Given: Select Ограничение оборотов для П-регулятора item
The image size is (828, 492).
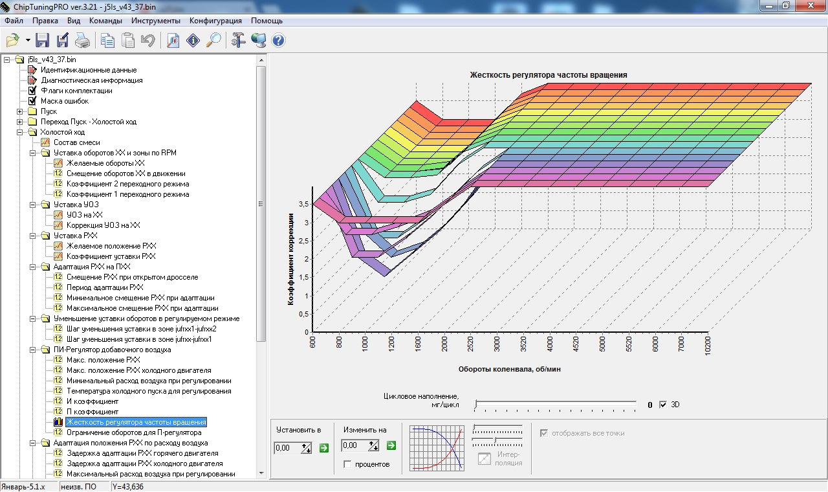Looking at the screenshot, I should [x=134, y=432].
